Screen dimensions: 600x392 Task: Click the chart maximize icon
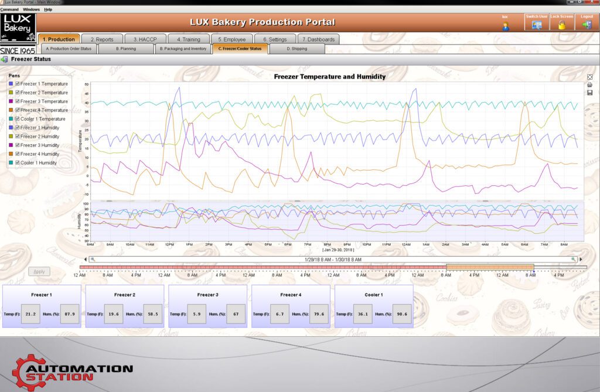(x=589, y=77)
